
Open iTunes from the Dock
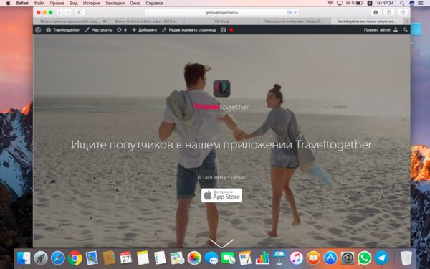pos(297,258)
